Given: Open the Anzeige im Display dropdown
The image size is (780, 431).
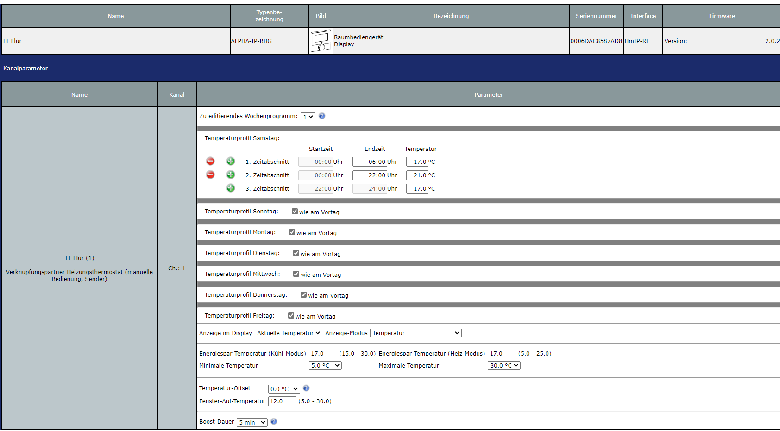Looking at the screenshot, I should tap(289, 333).
